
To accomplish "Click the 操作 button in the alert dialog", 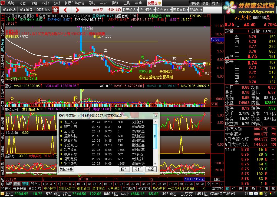I will tap(124, 169).
